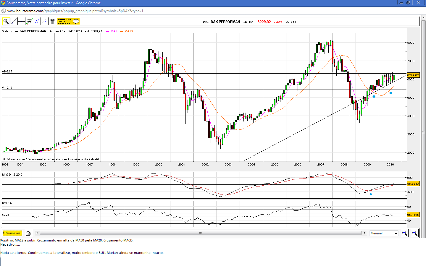
Task: Select the horizontal line tool
Action: click(x=22, y=21)
